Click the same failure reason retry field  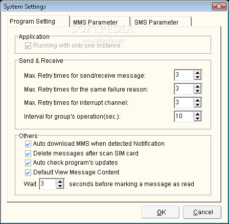184,89
